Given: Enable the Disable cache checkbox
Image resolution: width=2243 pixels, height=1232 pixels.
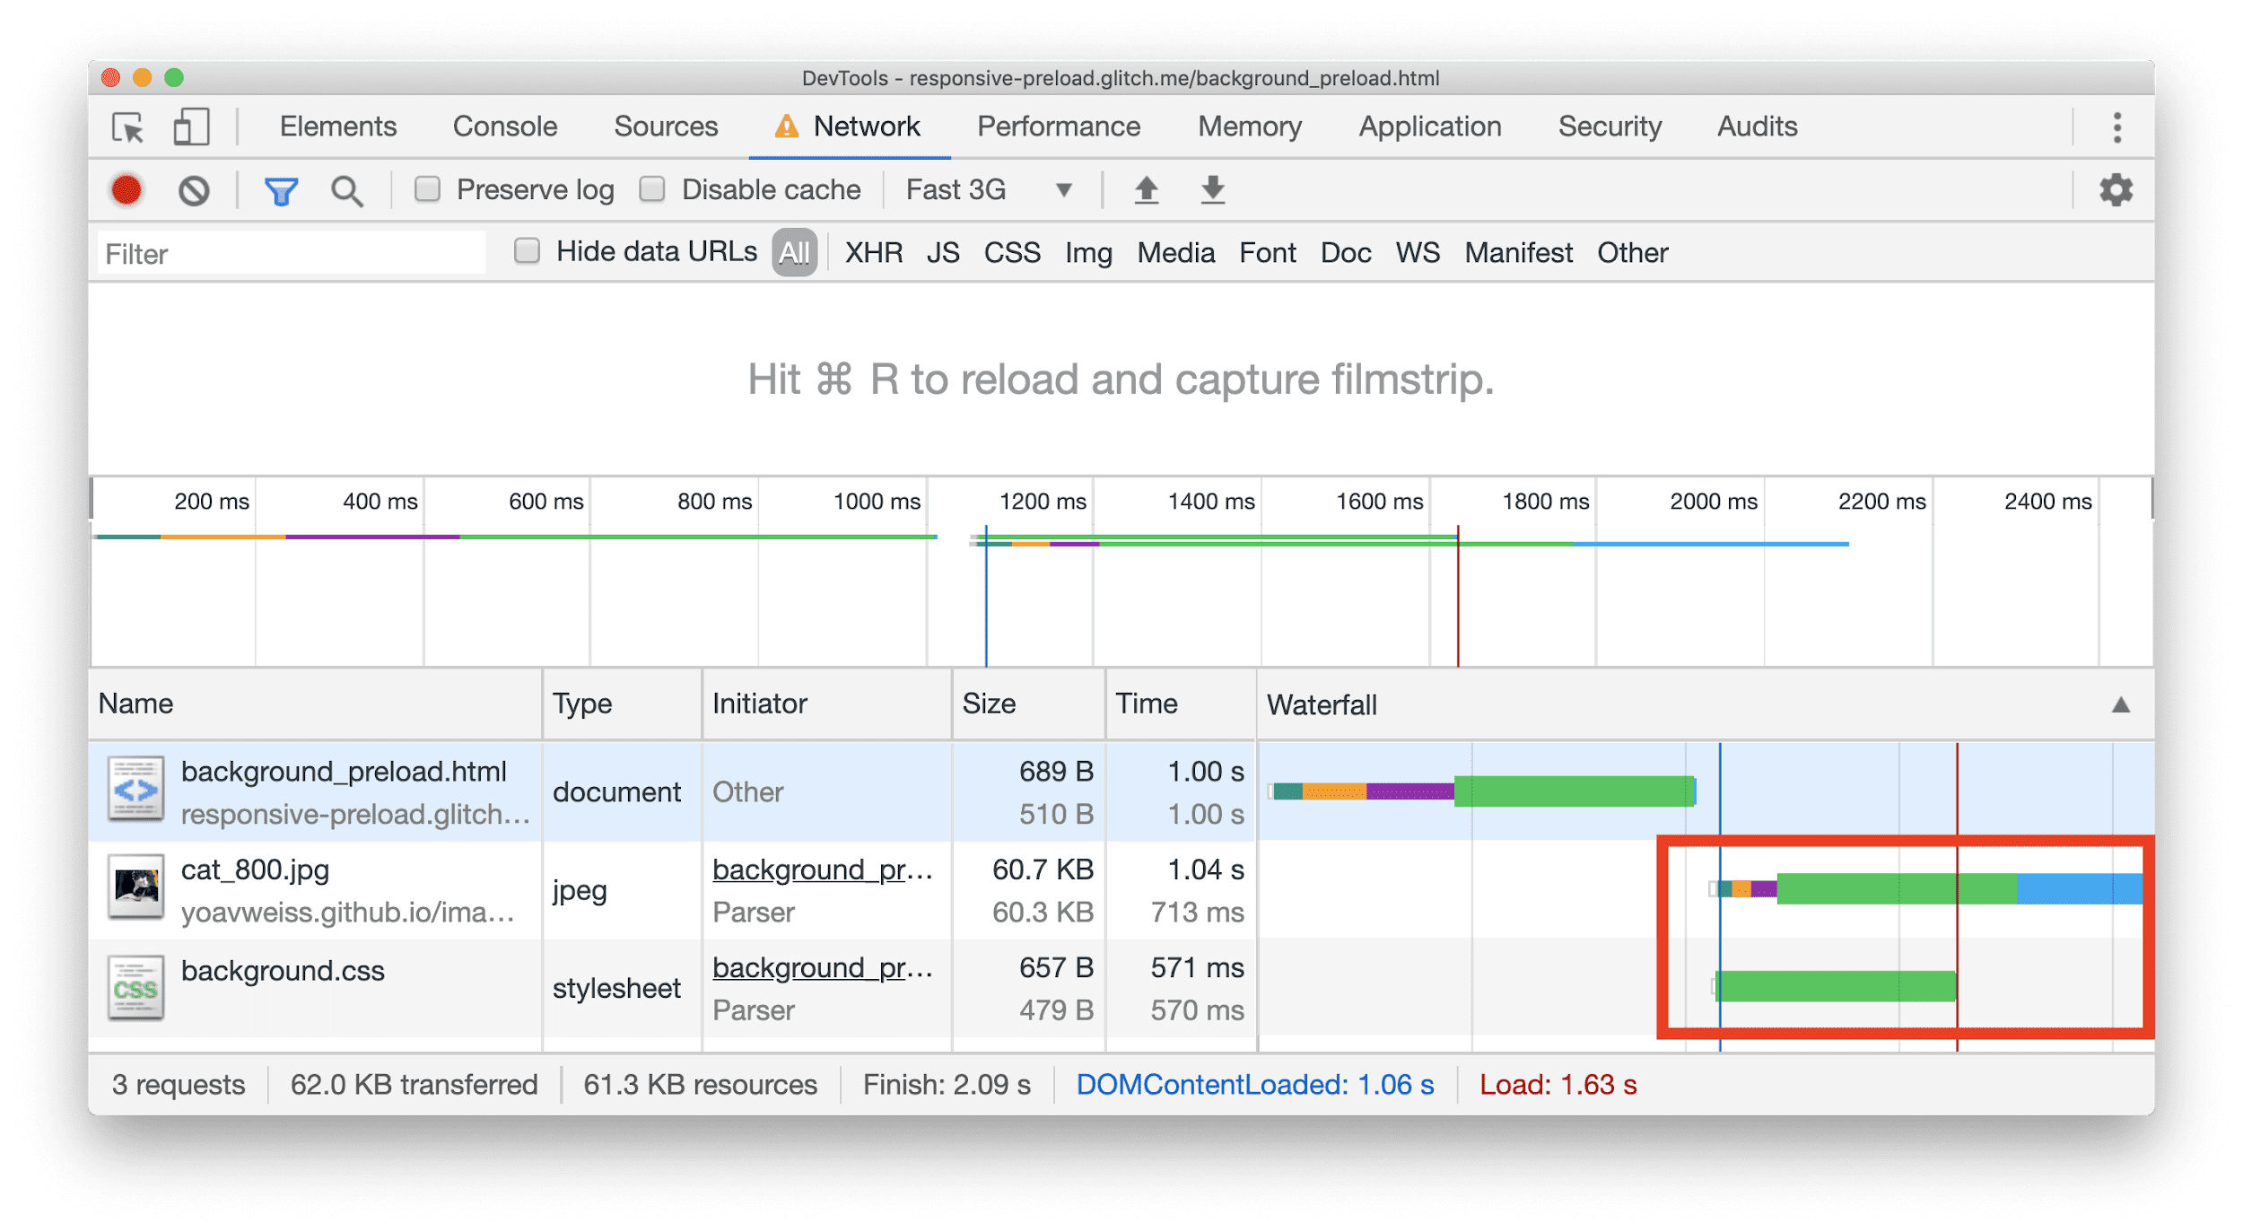Looking at the screenshot, I should pyautogui.click(x=655, y=188).
